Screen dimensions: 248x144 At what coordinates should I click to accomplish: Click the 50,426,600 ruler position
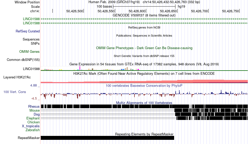coord(137,11)
